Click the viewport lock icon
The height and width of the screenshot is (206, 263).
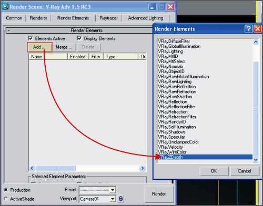[x=120, y=199]
